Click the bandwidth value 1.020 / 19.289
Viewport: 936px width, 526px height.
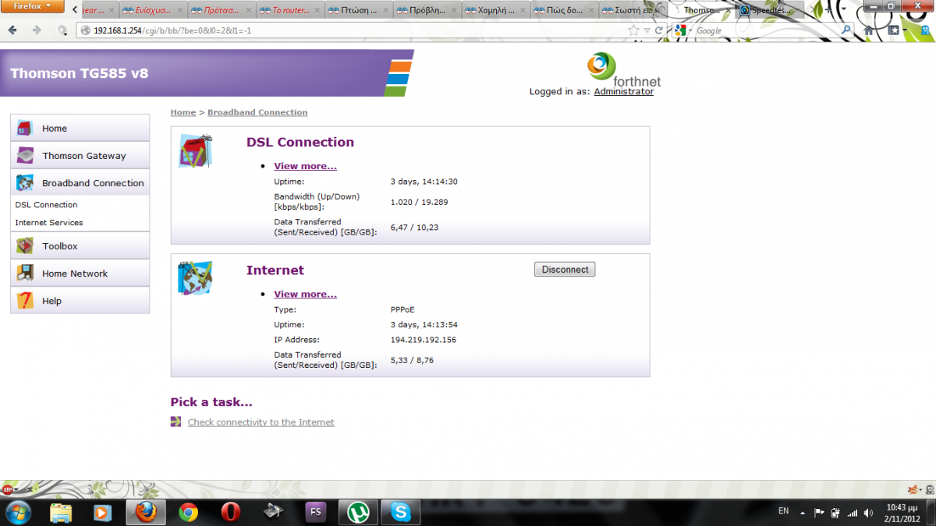[x=420, y=202]
